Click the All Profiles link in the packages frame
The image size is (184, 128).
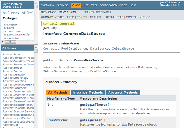point(28,13)
